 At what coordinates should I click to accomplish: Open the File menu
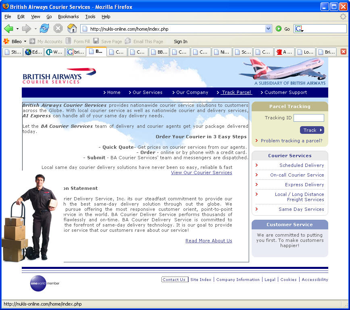8,17
